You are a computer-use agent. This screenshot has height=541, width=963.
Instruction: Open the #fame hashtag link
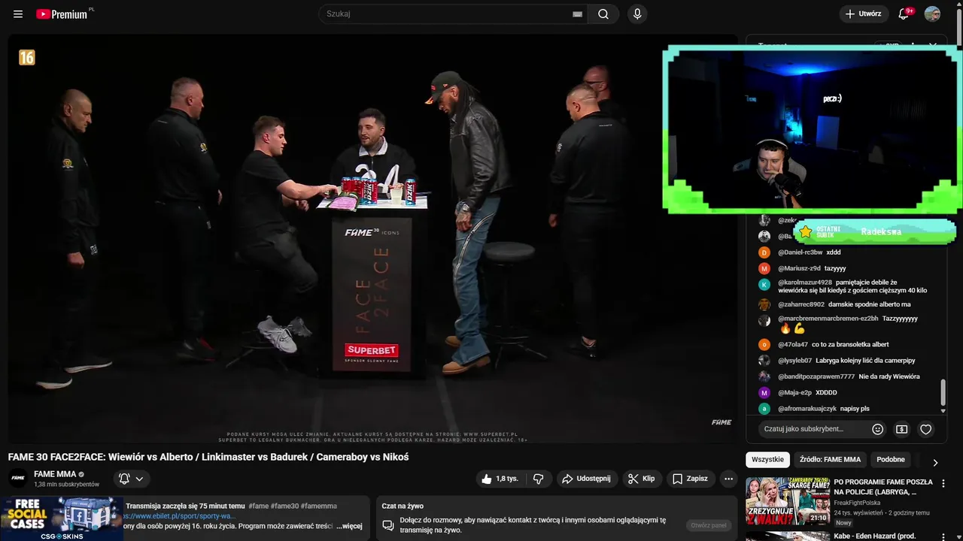coord(258,506)
